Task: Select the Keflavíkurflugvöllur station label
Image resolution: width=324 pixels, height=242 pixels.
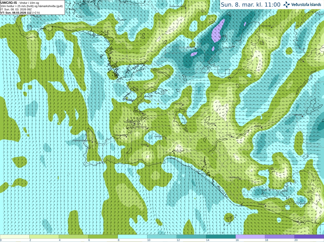Action: 82,140
